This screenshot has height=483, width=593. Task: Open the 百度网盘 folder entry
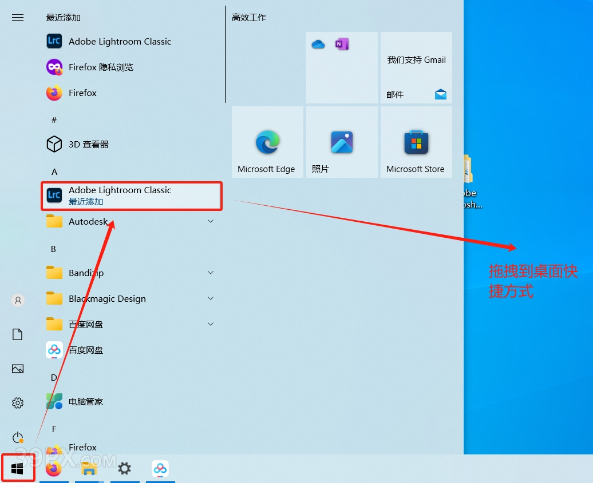pyautogui.click(x=132, y=324)
